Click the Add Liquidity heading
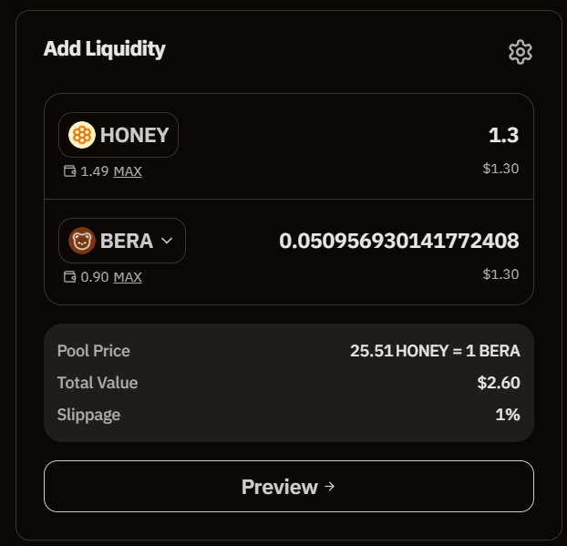Image resolution: width=567 pixels, height=546 pixels. 105,49
